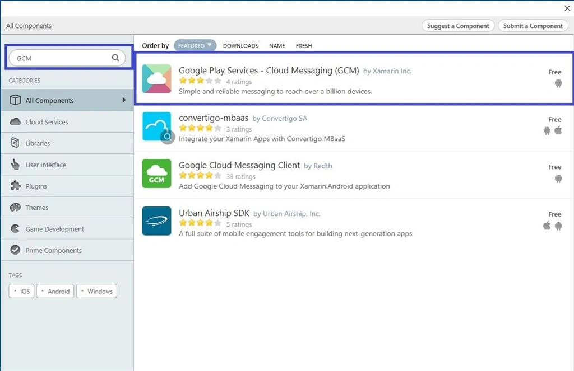Viewport: 574px width, 371px height.
Task: Open Google Play Services GCM component icon
Action: pos(157,78)
